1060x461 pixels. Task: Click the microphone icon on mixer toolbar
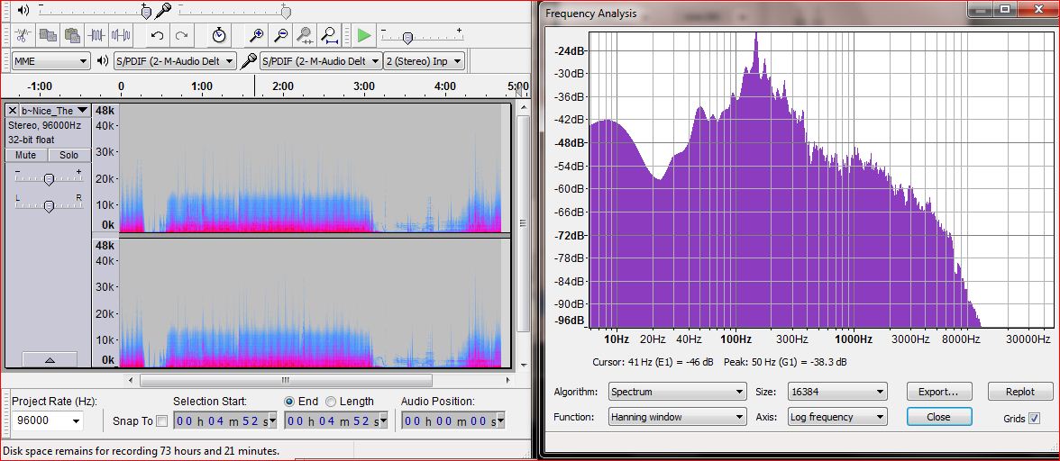click(163, 11)
